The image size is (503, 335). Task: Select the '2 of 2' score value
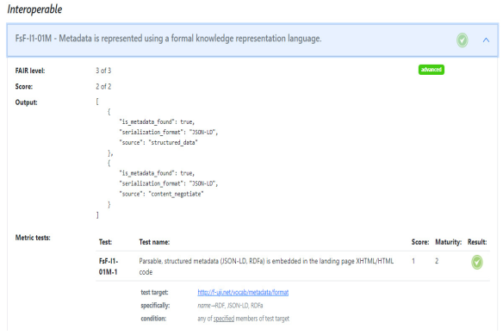(103, 87)
